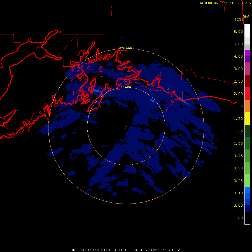Click the 2.00 legend value
The height and width of the screenshot is (252, 252).
tap(238, 94)
